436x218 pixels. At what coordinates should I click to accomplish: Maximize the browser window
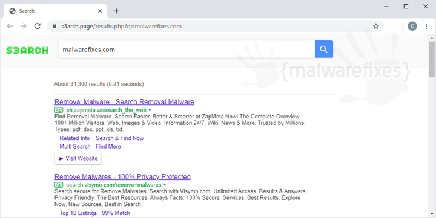point(406,7)
